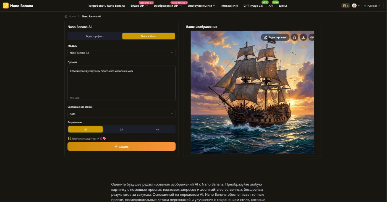This screenshot has width=387, height=202.
Task: Click the Nano Banana brand name link
Action: pos(22,6)
